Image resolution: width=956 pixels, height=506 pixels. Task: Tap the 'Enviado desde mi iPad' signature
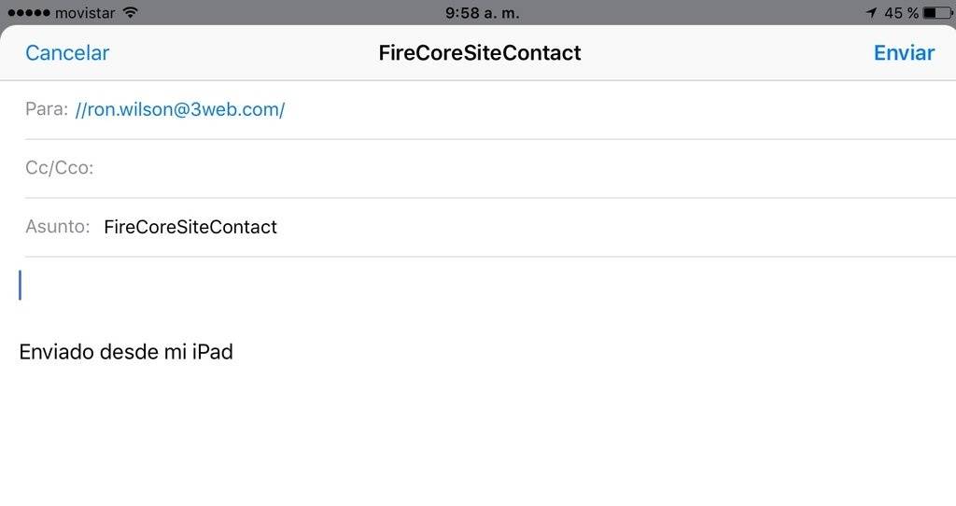tap(126, 352)
